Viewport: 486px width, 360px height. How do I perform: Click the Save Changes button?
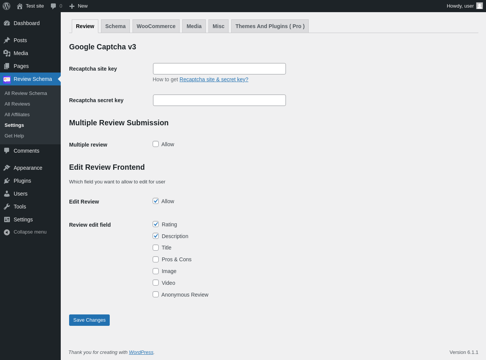pos(89,320)
